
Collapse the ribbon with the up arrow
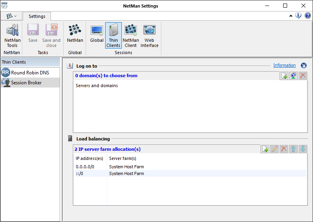(x=291, y=16)
